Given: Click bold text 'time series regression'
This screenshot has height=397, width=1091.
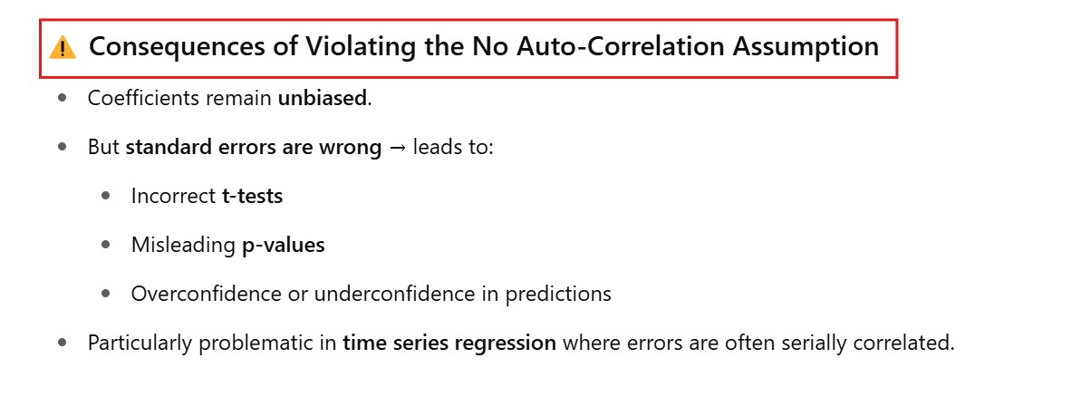Looking at the screenshot, I should tap(449, 343).
